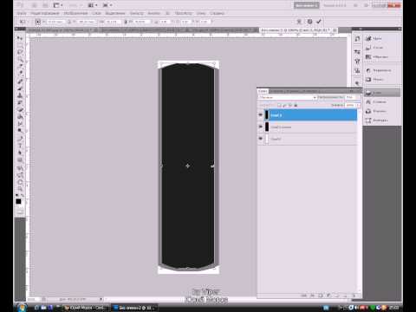Toggle lock transparent pixels in Layers panel
416x312 pixels.
279,106
